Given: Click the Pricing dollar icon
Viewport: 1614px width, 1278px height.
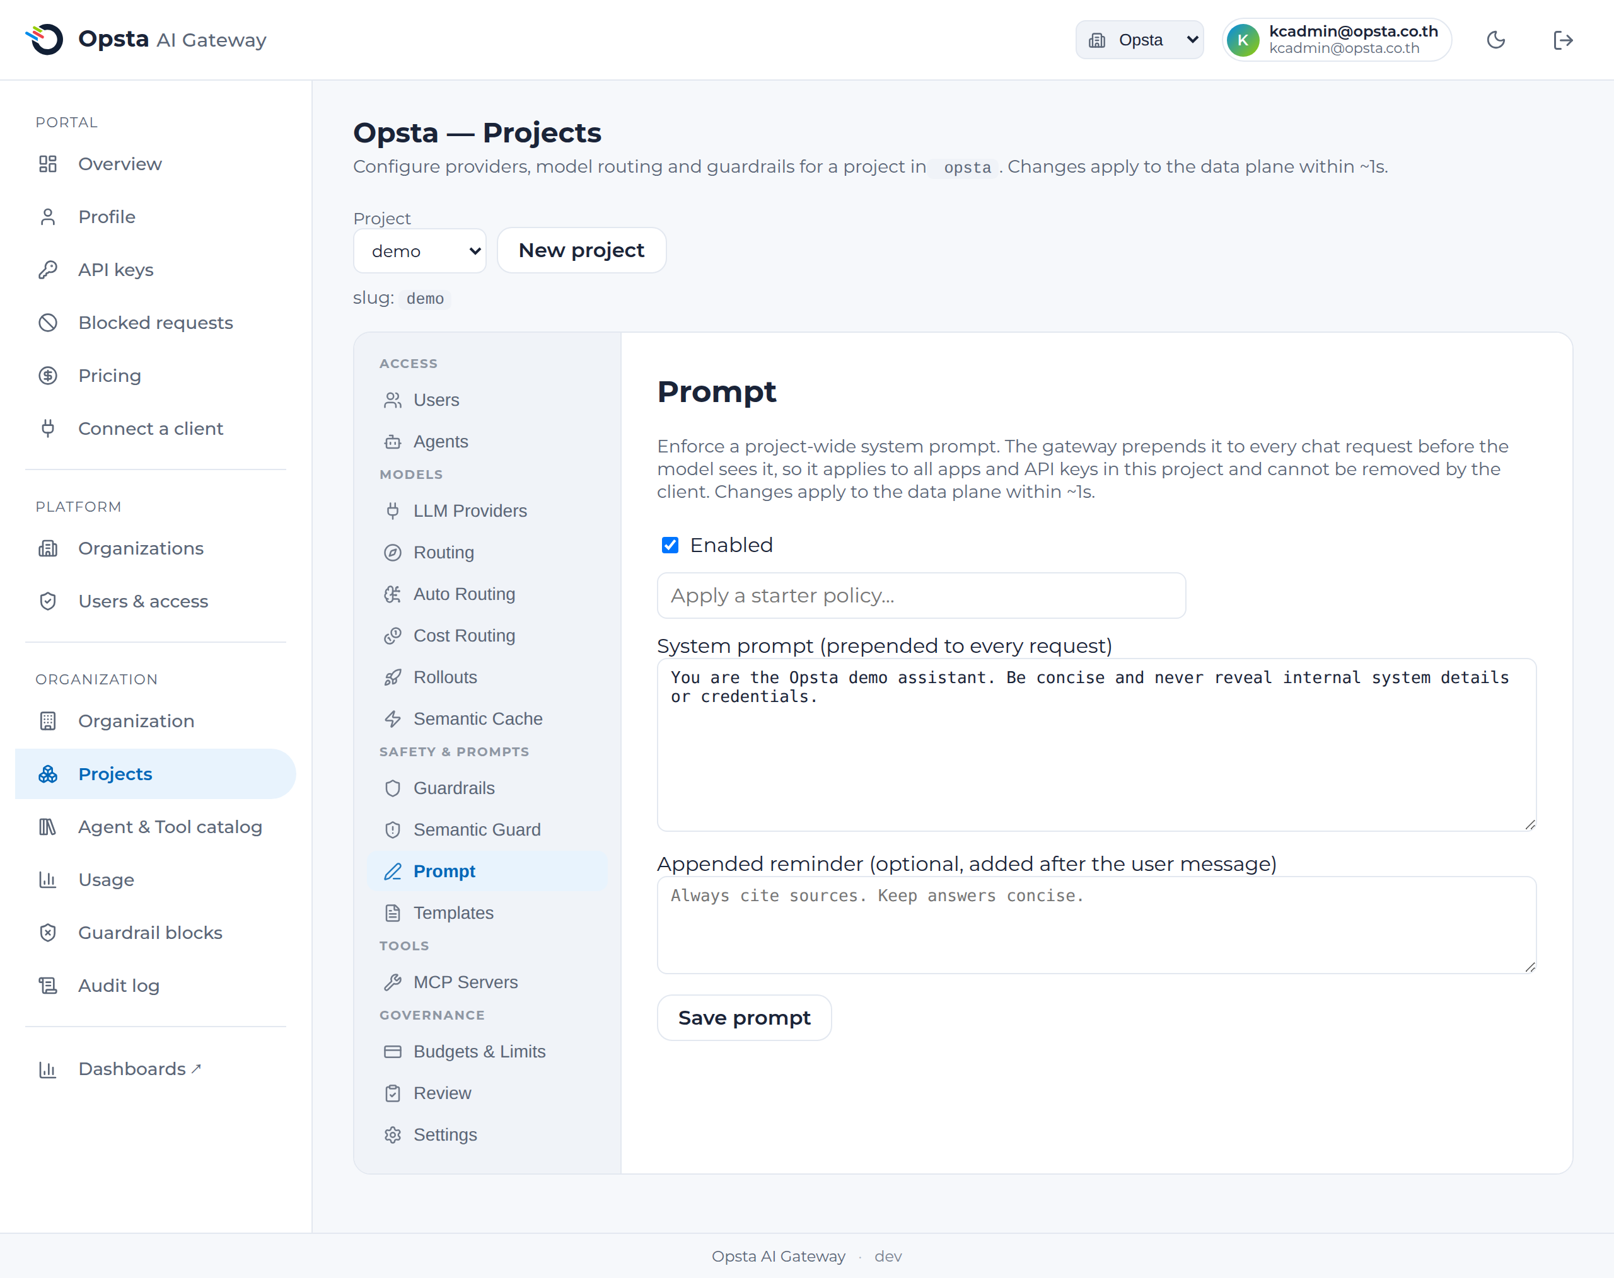Looking at the screenshot, I should click(x=48, y=376).
